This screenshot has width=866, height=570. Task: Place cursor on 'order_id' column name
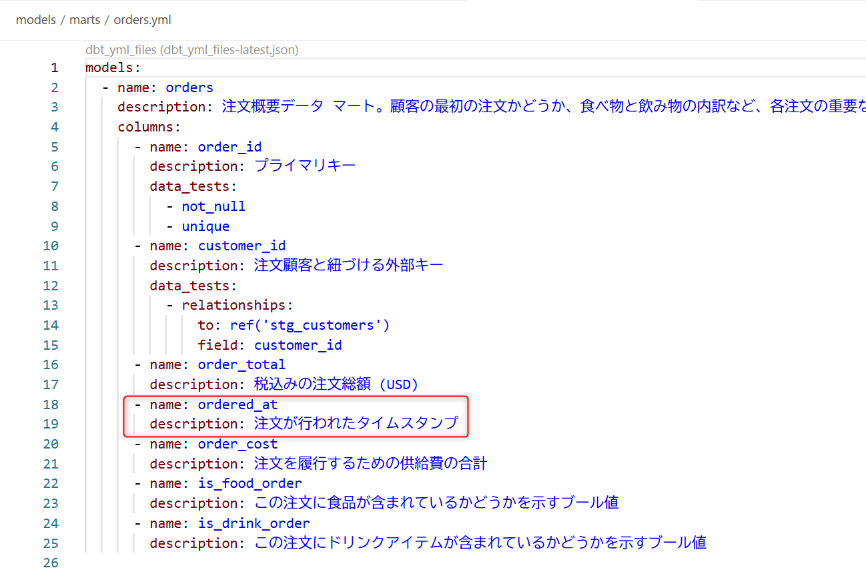230,147
